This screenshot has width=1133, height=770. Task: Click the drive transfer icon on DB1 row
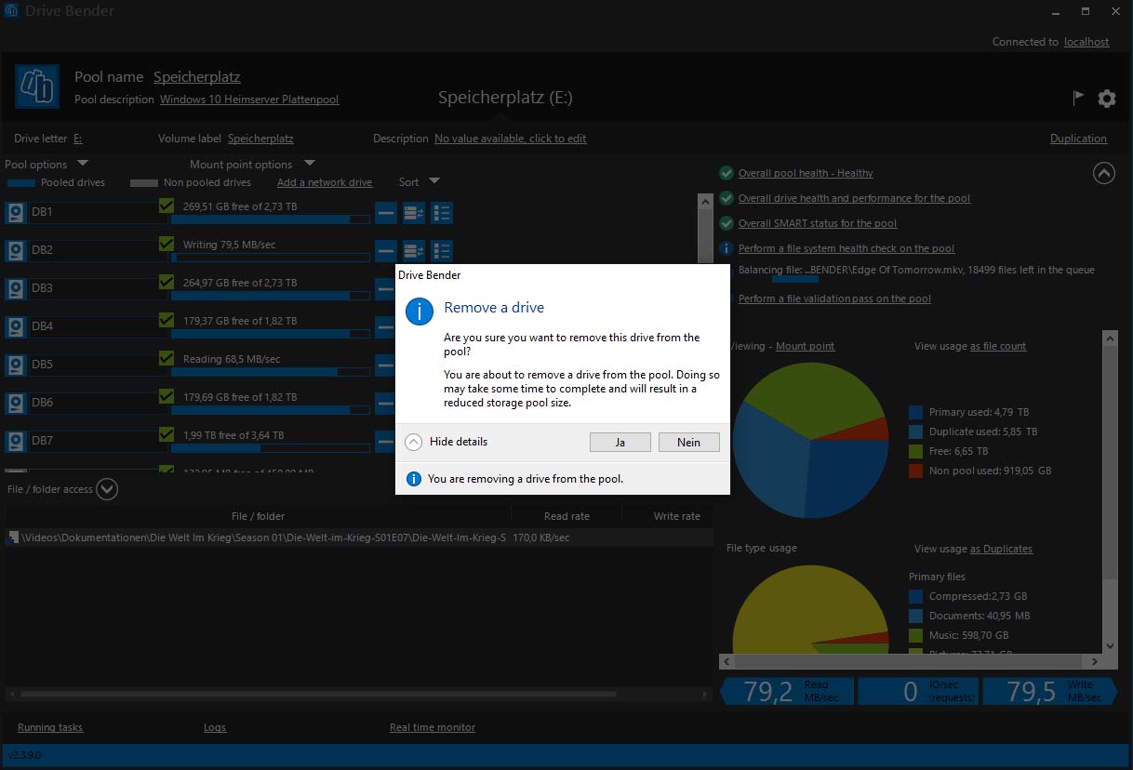pos(414,213)
